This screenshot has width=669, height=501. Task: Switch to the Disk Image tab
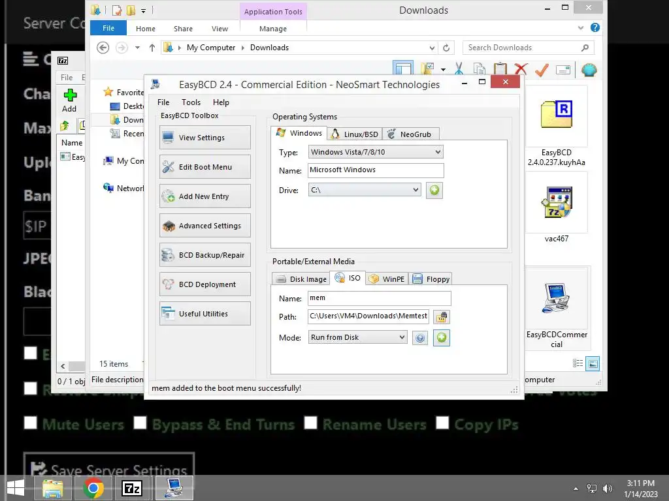point(301,279)
